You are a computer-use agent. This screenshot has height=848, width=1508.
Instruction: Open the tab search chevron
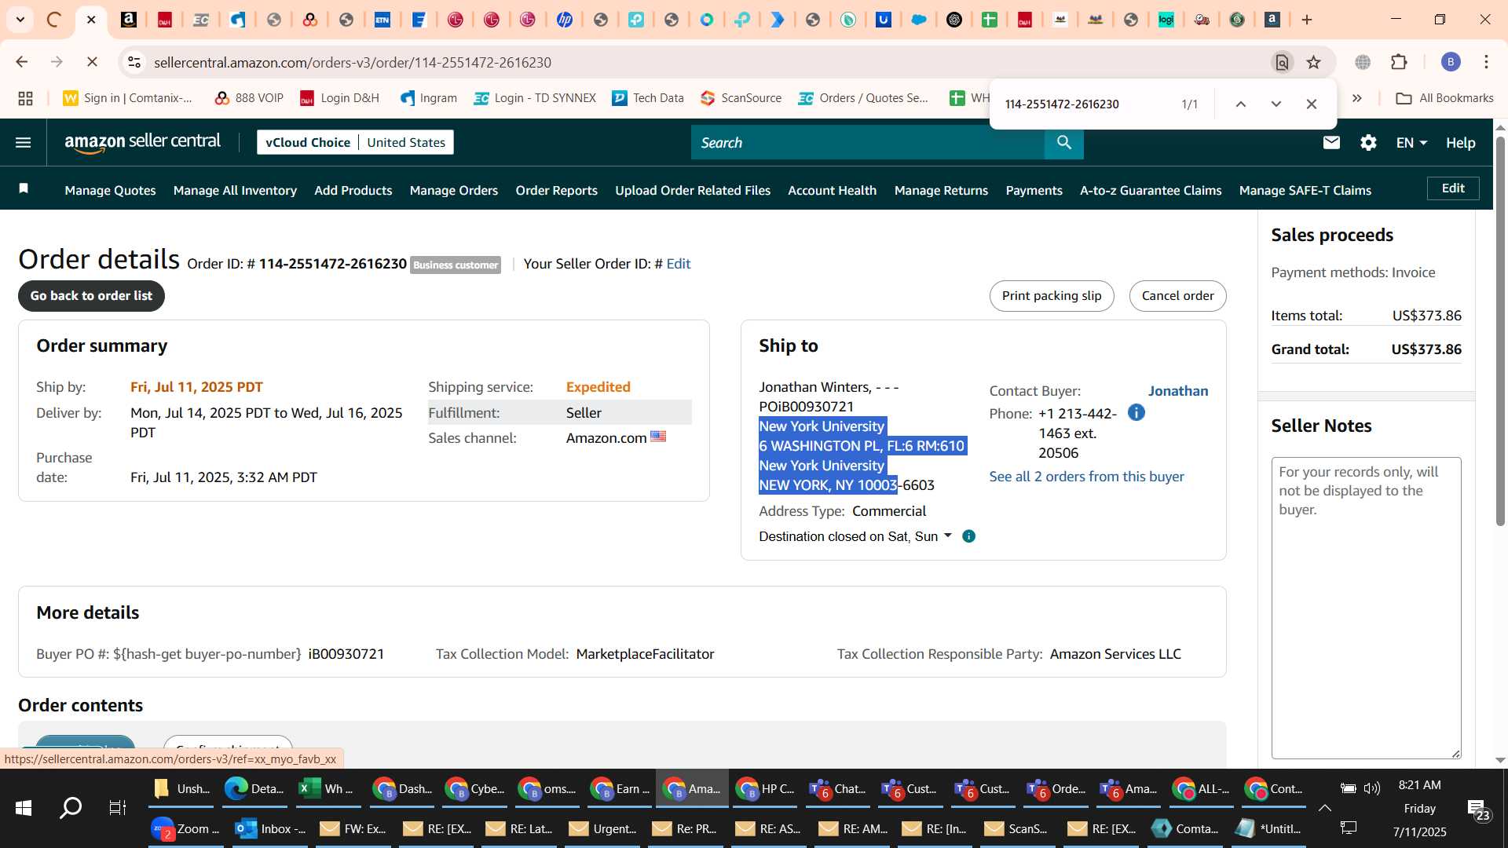(20, 20)
